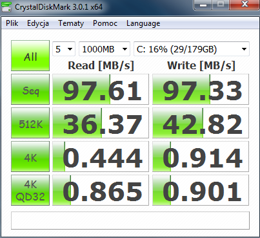
Task: Select the Seq write value 97.33
Action: (201, 89)
